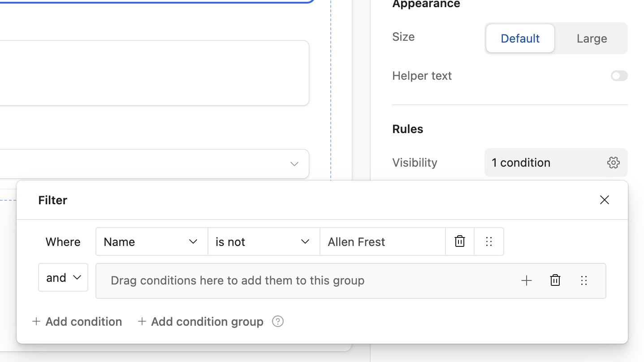This screenshot has width=644, height=362.
Task: Delete the empty condition group
Action: click(x=555, y=281)
